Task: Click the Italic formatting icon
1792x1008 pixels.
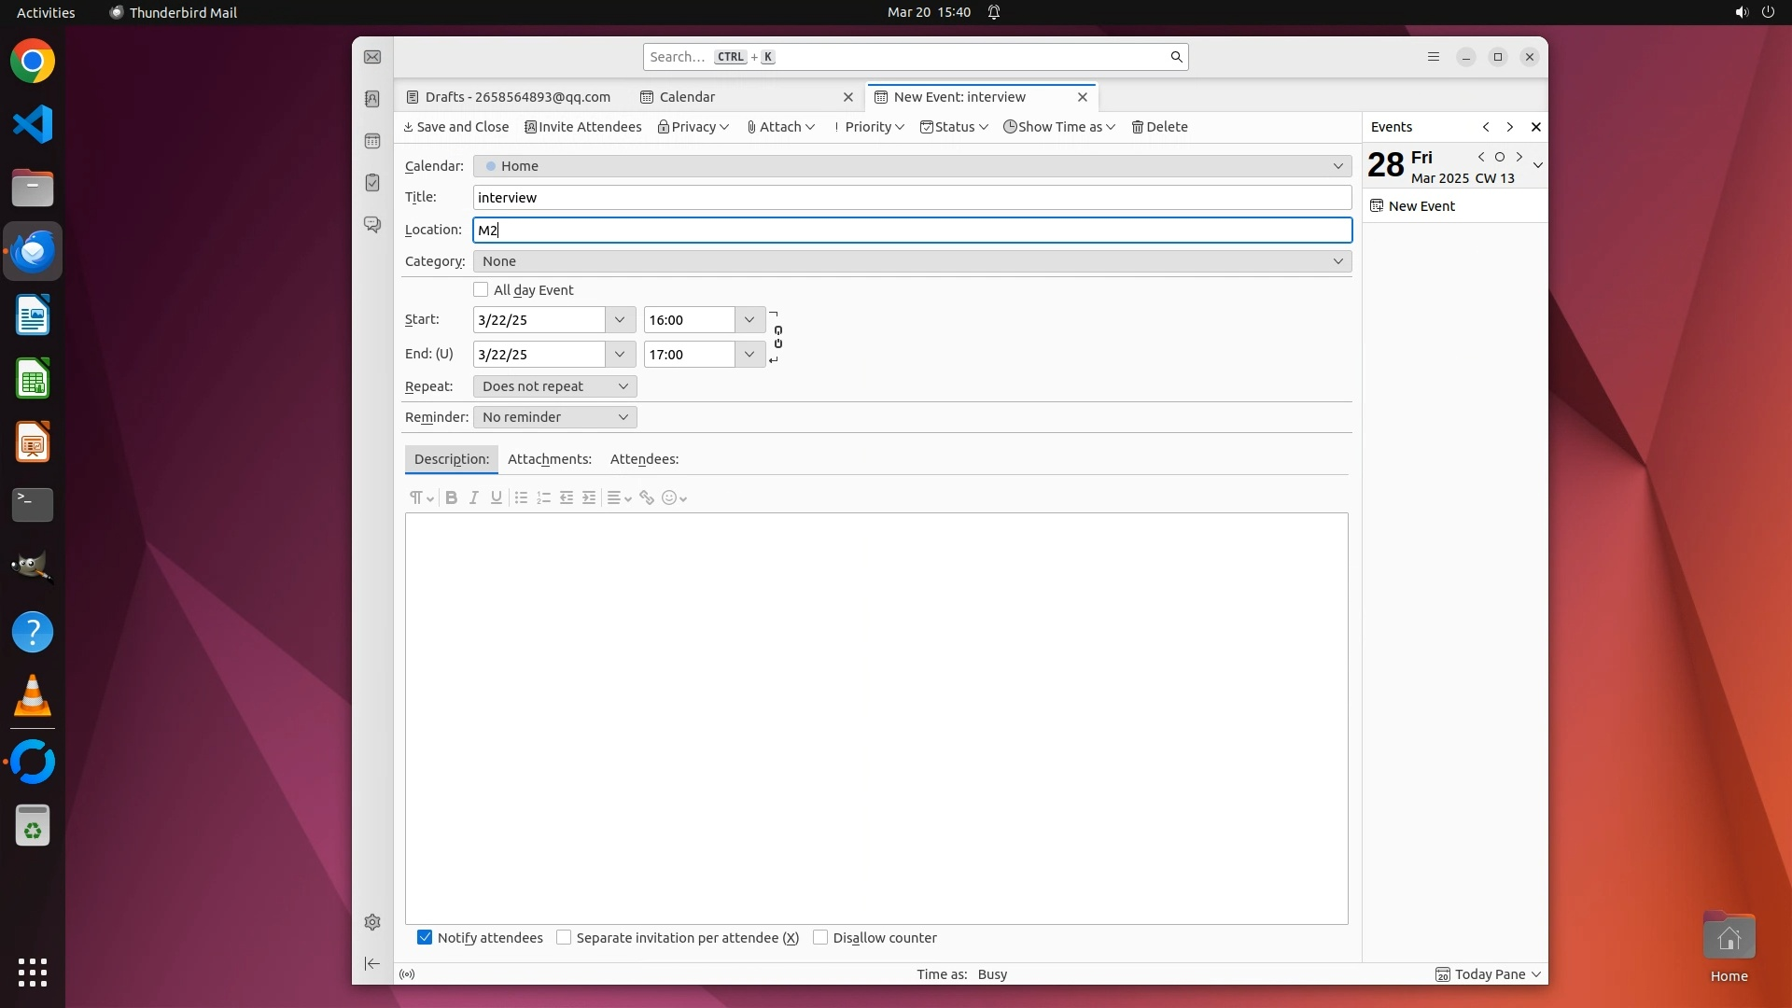Action: 474,497
